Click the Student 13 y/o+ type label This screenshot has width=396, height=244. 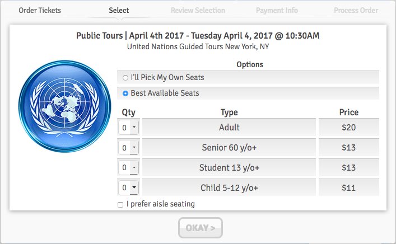(x=229, y=168)
